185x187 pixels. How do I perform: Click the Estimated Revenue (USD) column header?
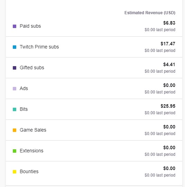tap(150, 13)
